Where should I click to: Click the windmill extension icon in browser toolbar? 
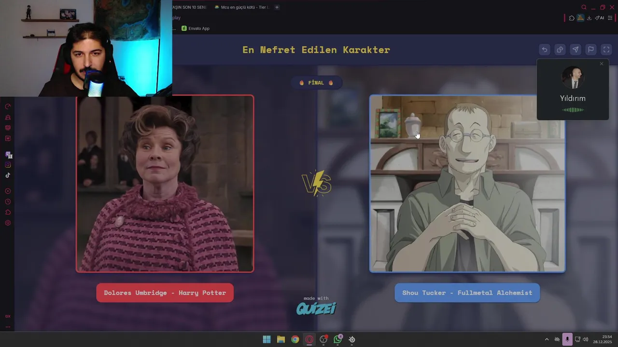580,18
